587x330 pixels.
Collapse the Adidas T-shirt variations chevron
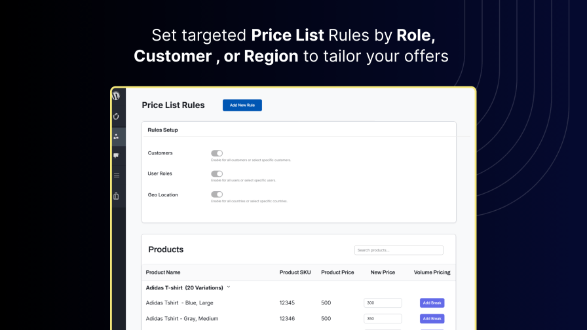coord(229,287)
